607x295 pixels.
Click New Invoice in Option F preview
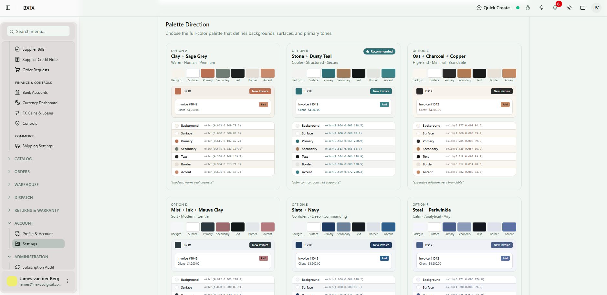(x=502, y=245)
